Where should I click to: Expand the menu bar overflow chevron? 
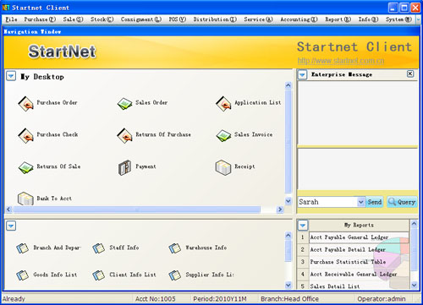pos(418,19)
